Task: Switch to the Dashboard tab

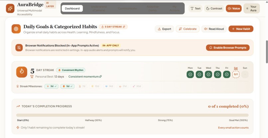Action: 72,8
